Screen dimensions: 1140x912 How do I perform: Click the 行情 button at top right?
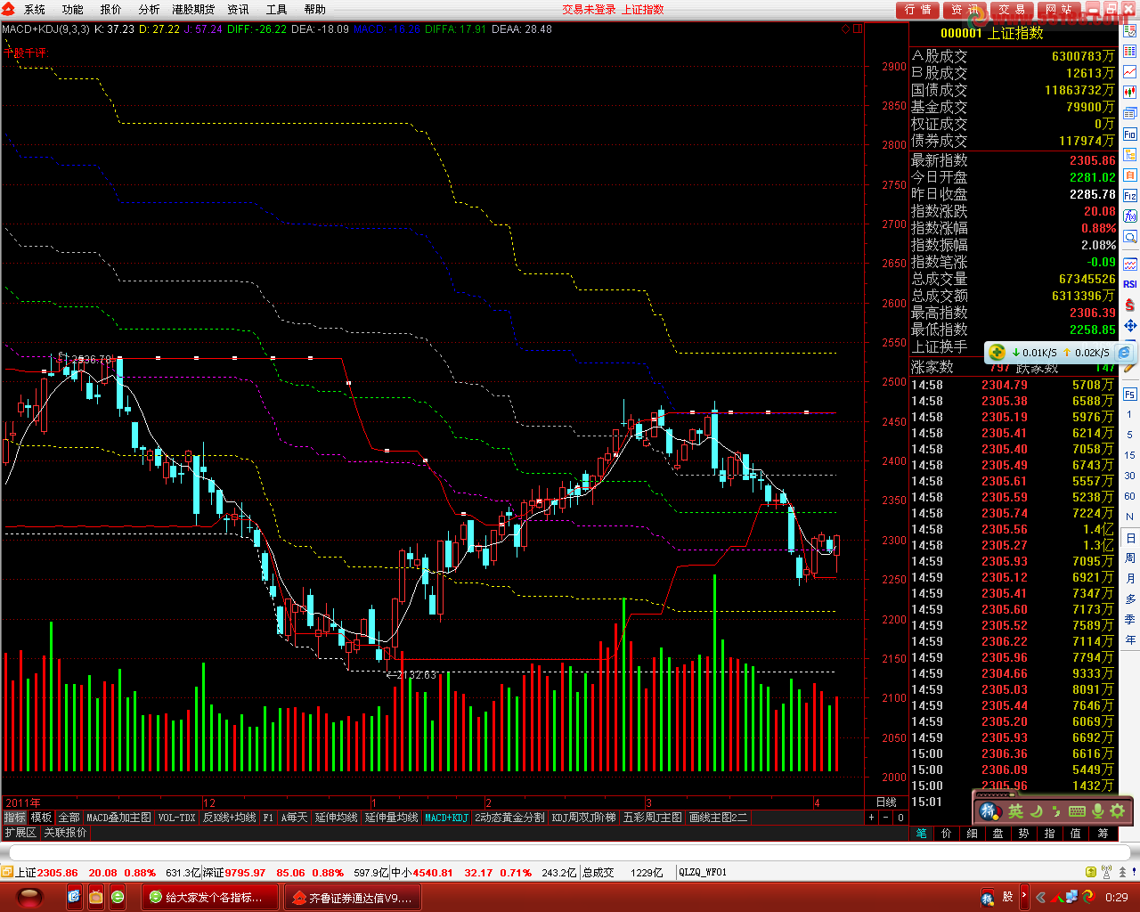918,10
